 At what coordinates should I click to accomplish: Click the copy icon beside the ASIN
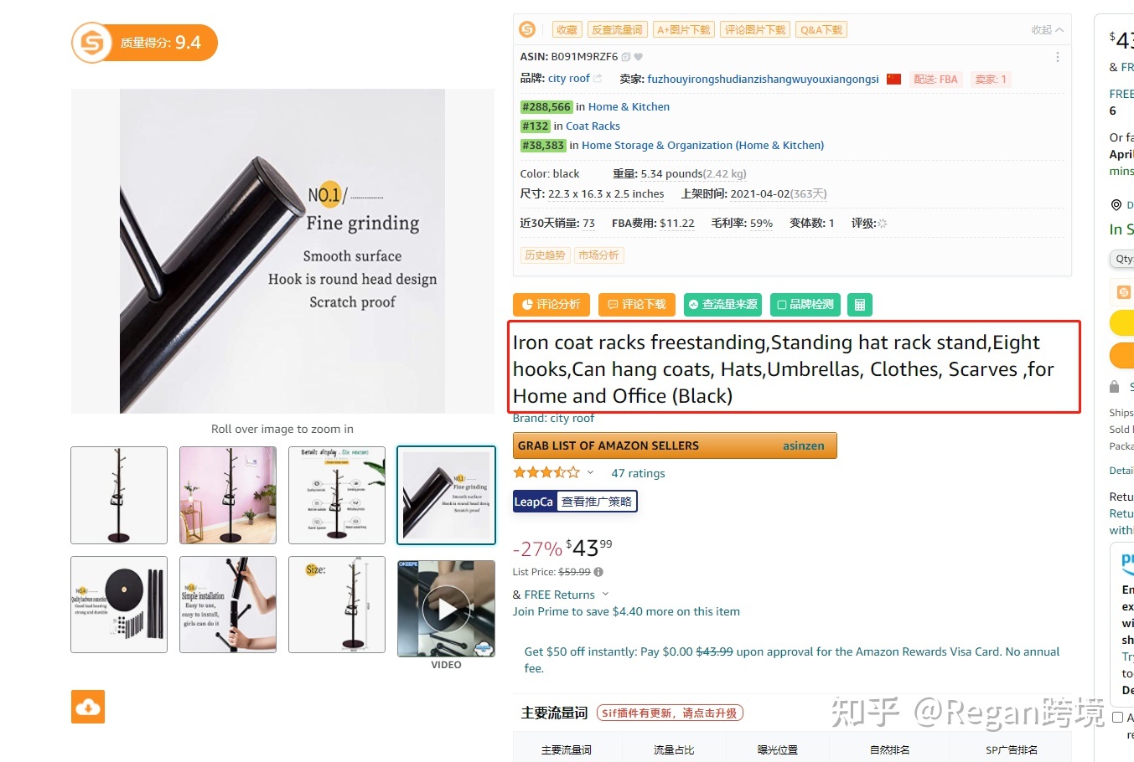[625, 57]
